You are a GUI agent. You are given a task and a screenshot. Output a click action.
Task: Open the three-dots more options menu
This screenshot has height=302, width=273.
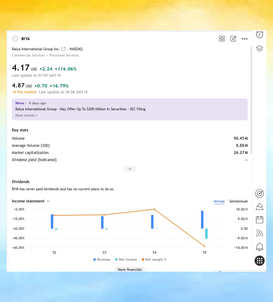point(244,39)
